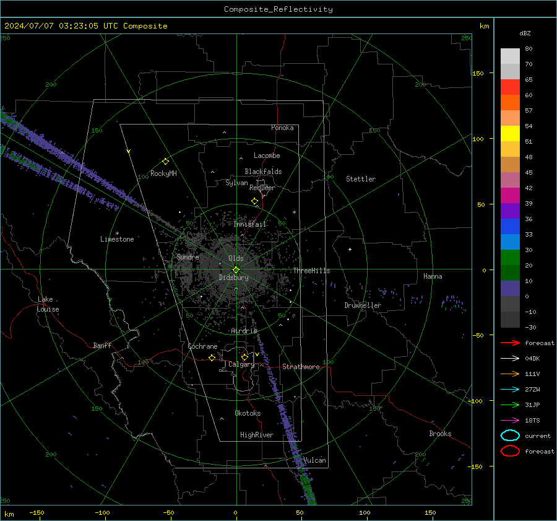The height and width of the screenshot is (521, 557).
Task: Select the bright yellow swatch in dBZ legend
Action: pos(510,133)
